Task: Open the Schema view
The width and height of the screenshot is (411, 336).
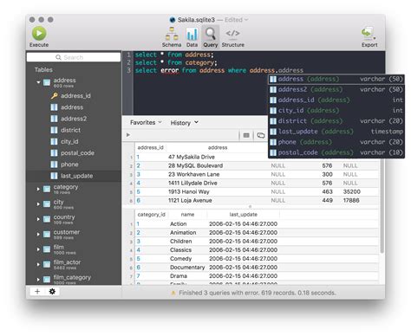Action: point(172,37)
